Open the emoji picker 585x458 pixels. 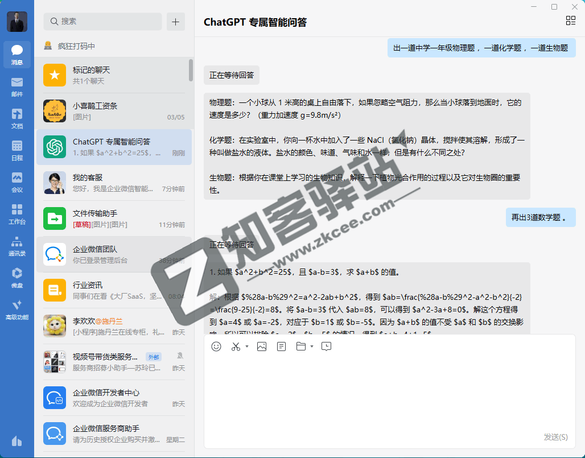[x=216, y=346]
